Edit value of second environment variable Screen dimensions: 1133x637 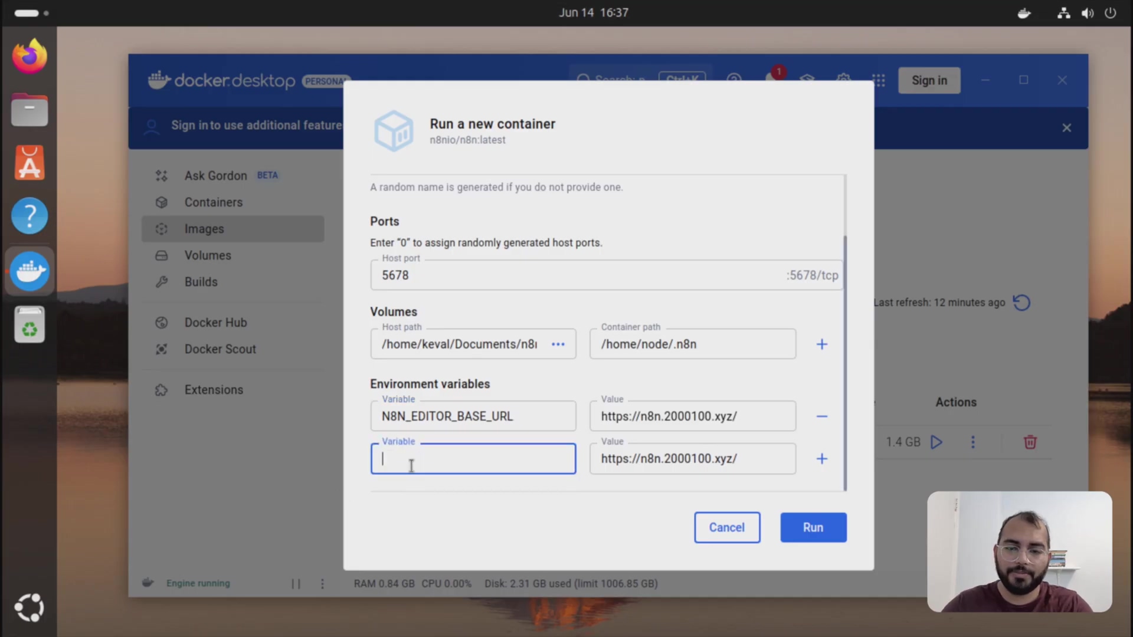pyautogui.click(x=693, y=459)
